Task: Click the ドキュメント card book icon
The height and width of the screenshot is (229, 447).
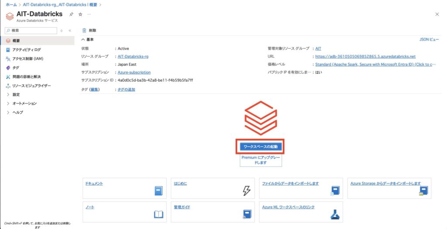Action: pos(159,191)
